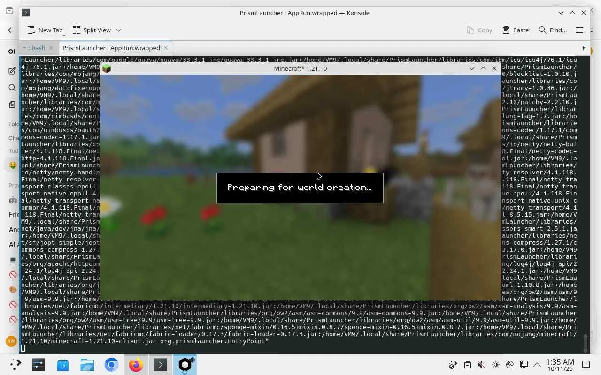The width and height of the screenshot is (601, 375).
Task: Open the system tray updates icon
Action: click(x=453, y=365)
